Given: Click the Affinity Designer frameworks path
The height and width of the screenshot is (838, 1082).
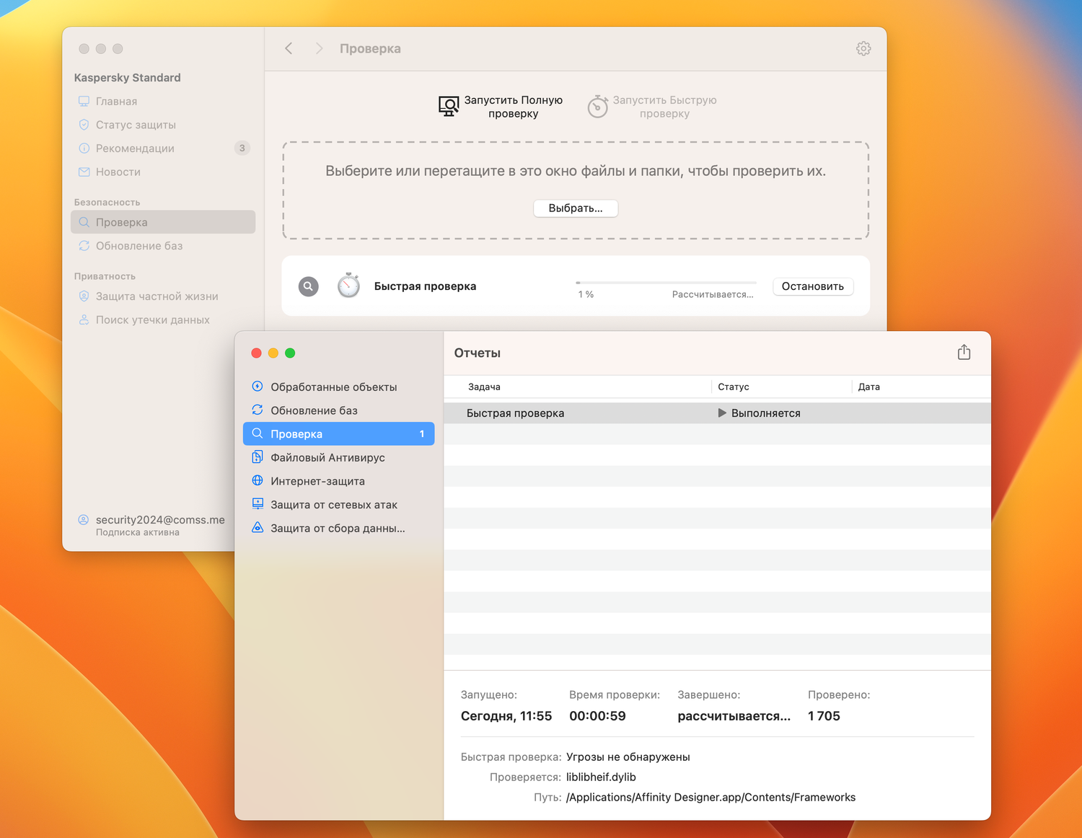Looking at the screenshot, I should (x=711, y=797).
